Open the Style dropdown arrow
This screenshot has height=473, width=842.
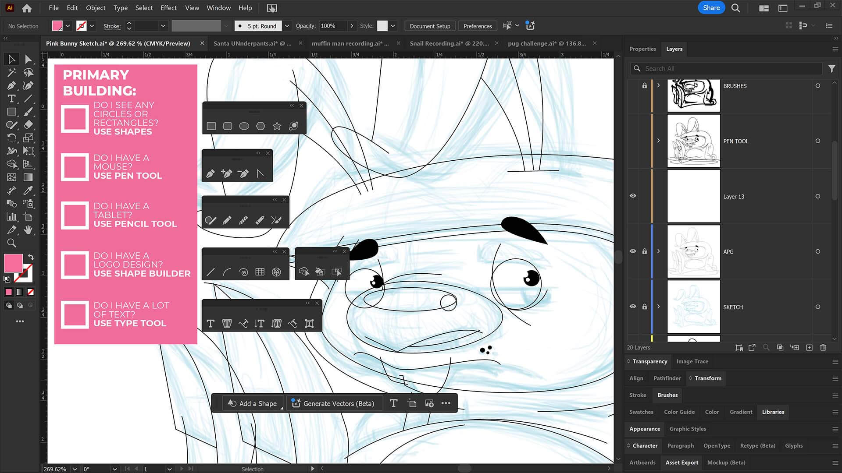[393, 26]
